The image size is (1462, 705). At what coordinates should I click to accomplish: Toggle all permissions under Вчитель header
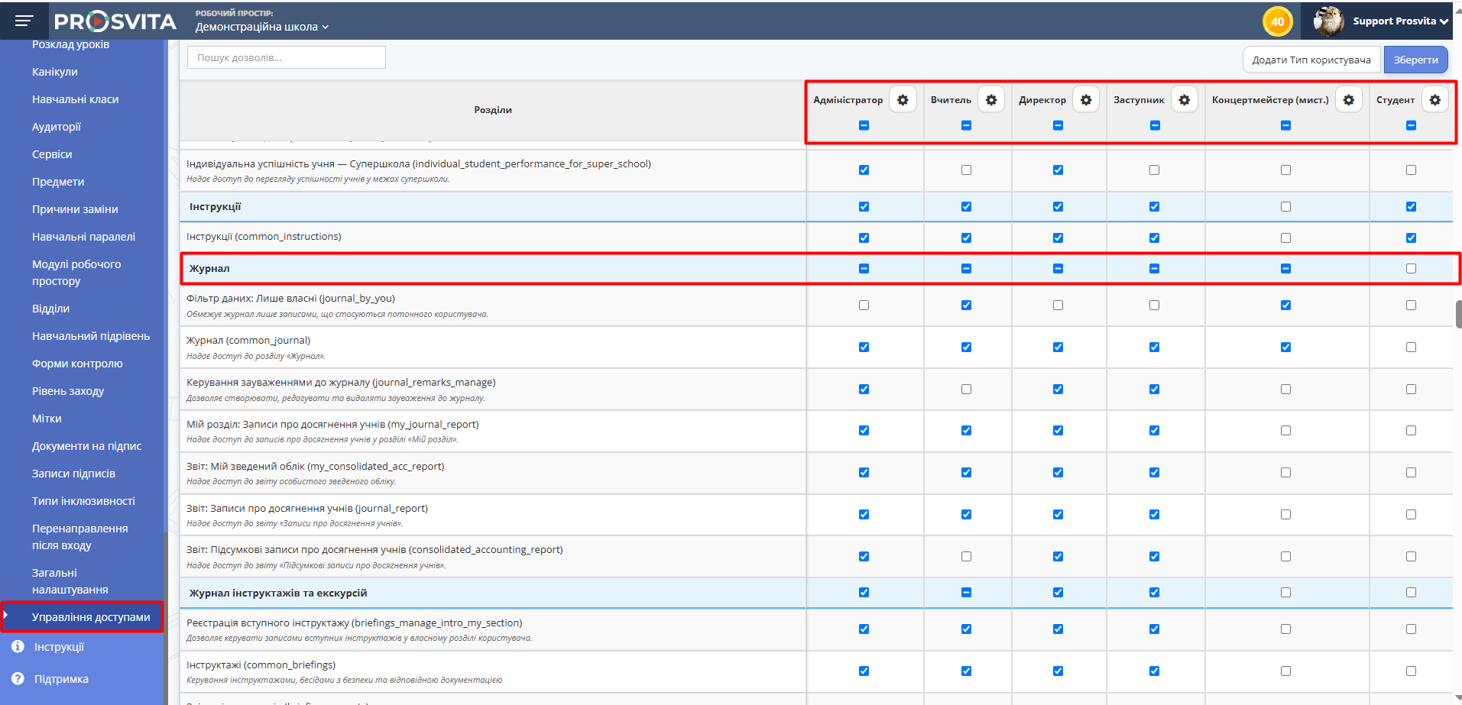pyautogui.click(x=966, y=125)
